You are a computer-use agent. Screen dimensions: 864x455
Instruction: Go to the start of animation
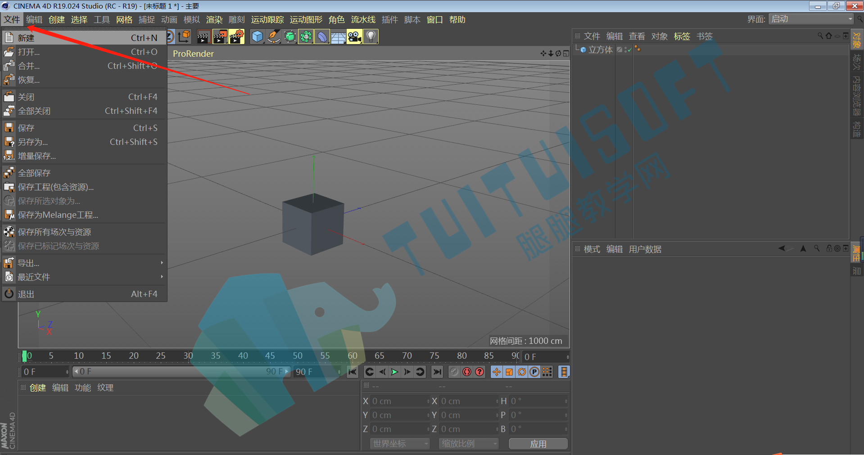[353, 372]
